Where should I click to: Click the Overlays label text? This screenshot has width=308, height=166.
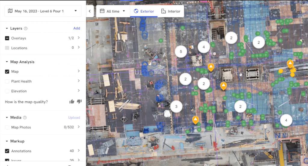tap(19, 38)
